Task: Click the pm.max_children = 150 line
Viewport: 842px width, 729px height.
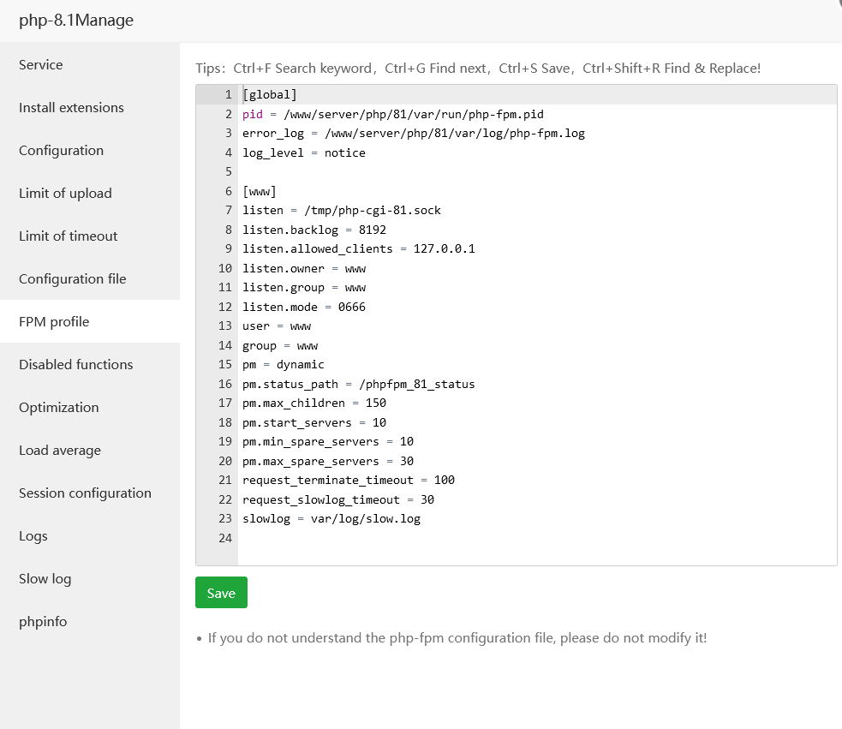Action: tap(314, 403)
